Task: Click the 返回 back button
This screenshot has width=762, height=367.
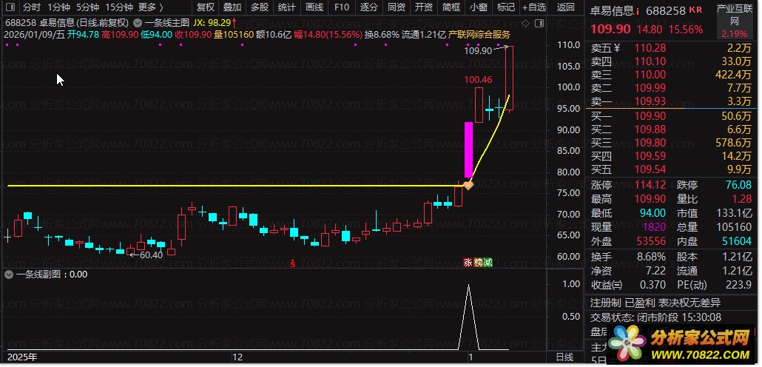Action: (565, 7)
